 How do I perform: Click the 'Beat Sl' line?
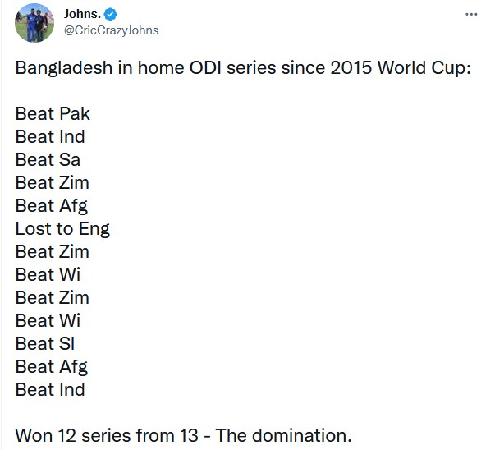[45, 344]
